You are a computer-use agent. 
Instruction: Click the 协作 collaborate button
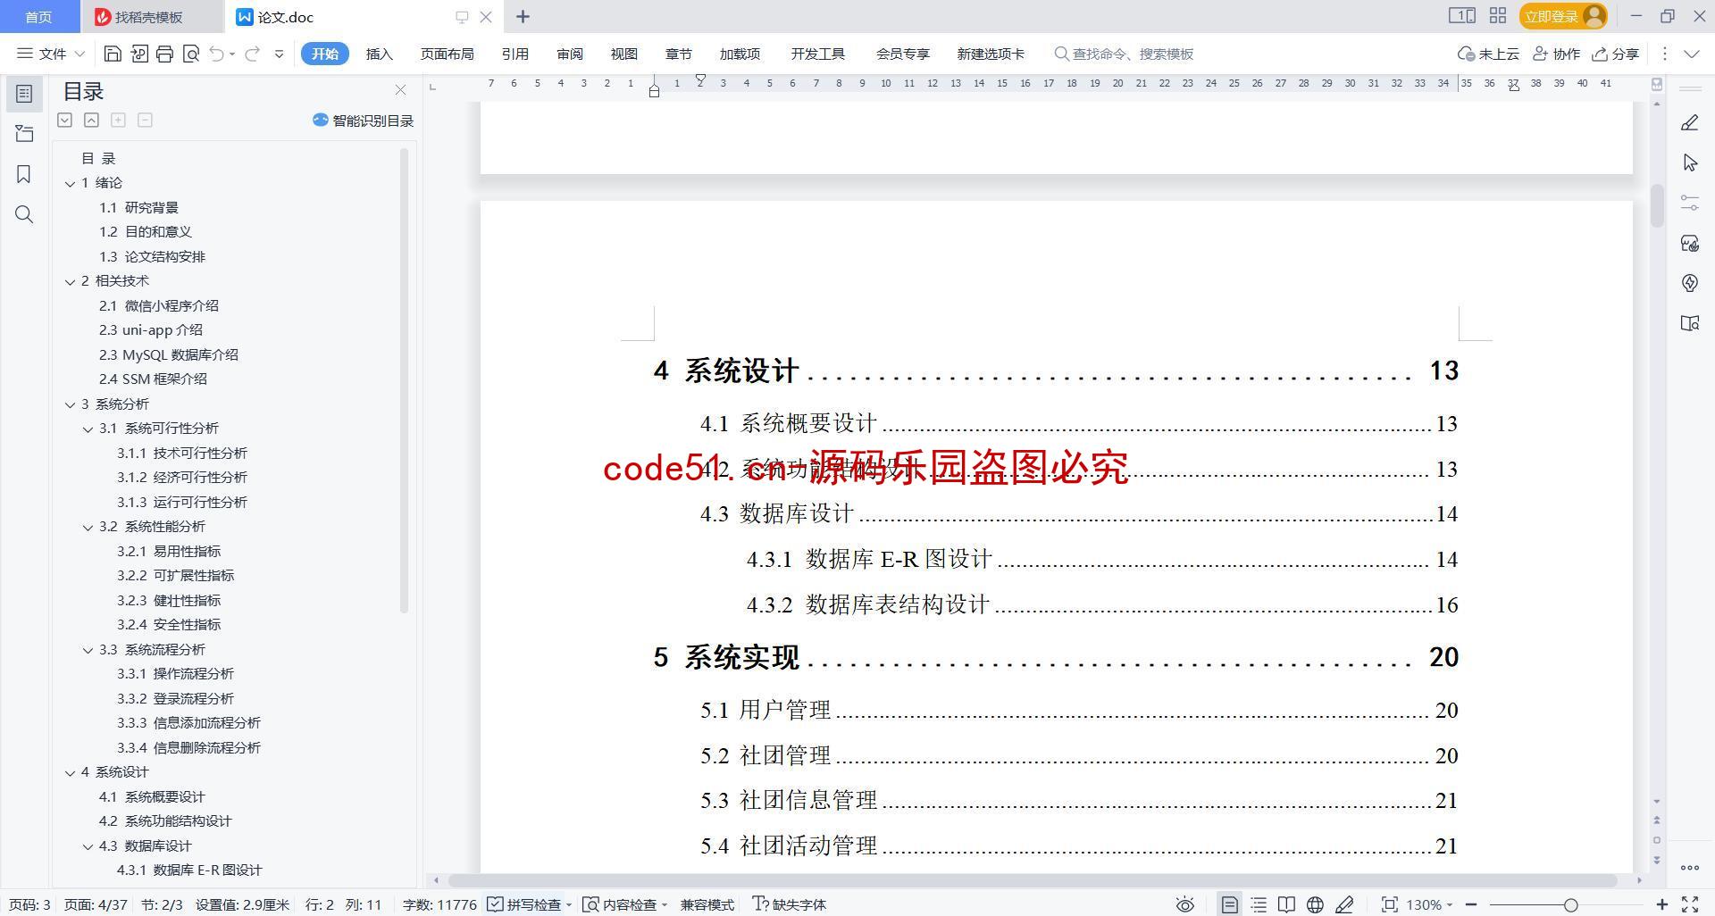(1557, 54)
